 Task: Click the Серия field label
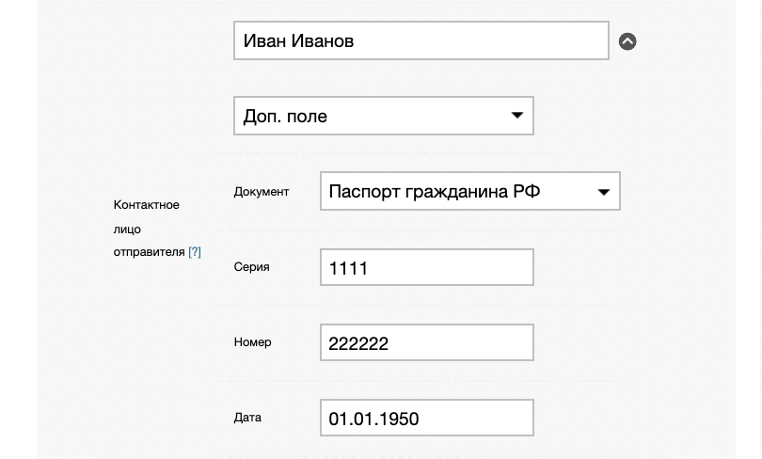251,267
